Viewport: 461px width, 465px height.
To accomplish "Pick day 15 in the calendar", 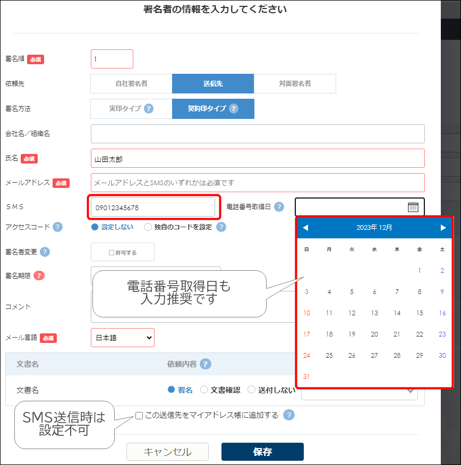I will pyautogui.click(x=420, y=313).
